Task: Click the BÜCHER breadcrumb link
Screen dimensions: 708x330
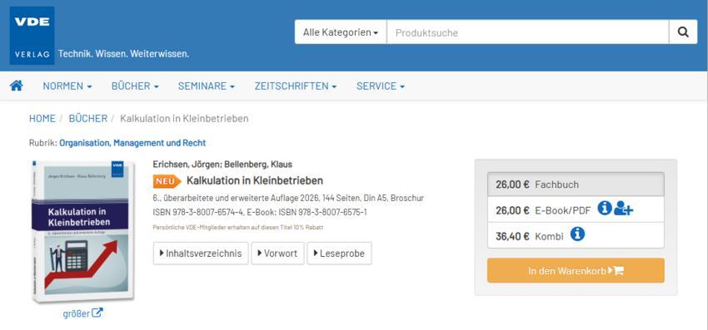Action: [x=88, y=119]
